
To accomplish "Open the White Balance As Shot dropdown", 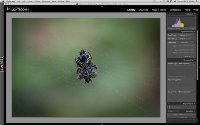I will coord(186,39).
